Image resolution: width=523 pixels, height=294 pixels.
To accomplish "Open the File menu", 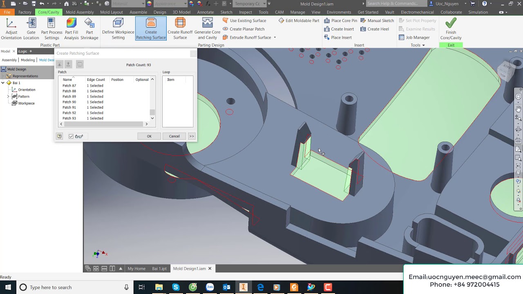I will (7, 12).
